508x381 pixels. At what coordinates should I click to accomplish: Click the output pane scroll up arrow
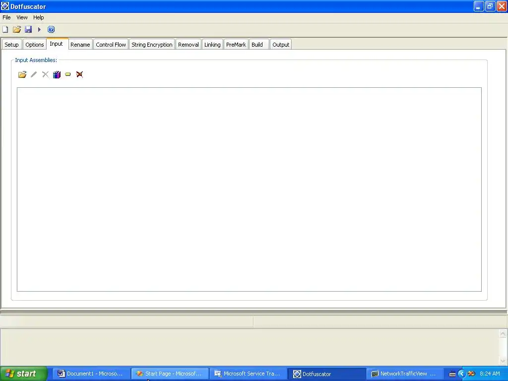coord(503,334)
